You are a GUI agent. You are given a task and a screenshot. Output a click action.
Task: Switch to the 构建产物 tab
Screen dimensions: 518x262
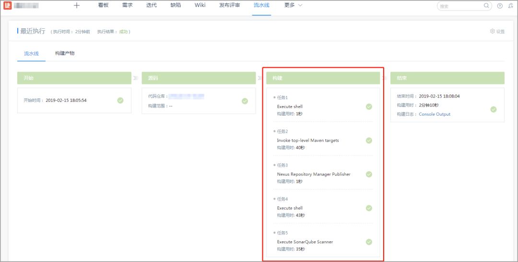(65, 53)
